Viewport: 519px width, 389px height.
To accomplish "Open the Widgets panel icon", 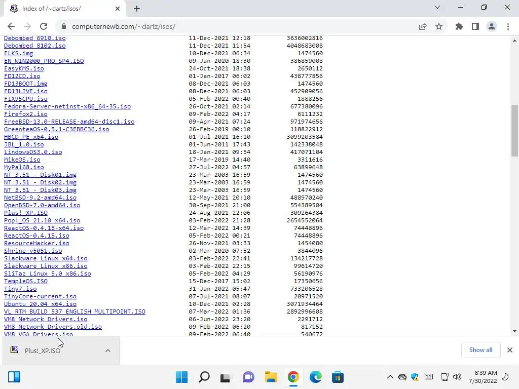I will click(14, 377).
